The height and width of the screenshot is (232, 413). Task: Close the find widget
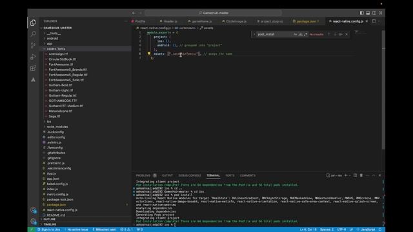347,34
